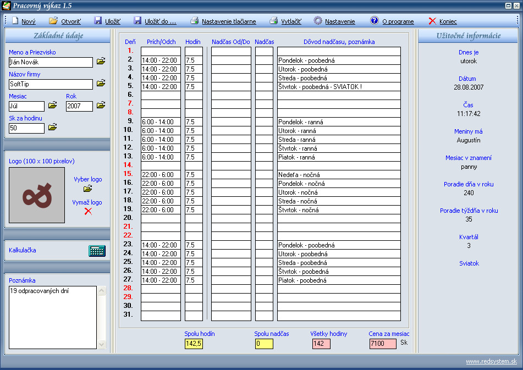
Task: Click the Uložiť do ... toolbar label
Action: [161, 21]
